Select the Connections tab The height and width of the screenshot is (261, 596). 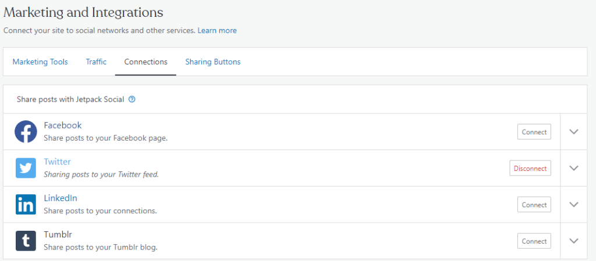click(146, 62)
